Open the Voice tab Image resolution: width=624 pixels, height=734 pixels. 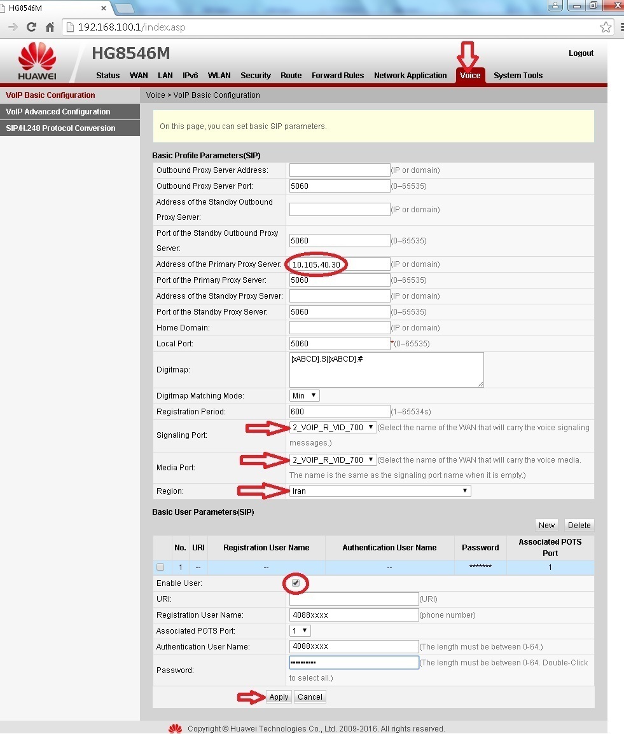point(470,76)
